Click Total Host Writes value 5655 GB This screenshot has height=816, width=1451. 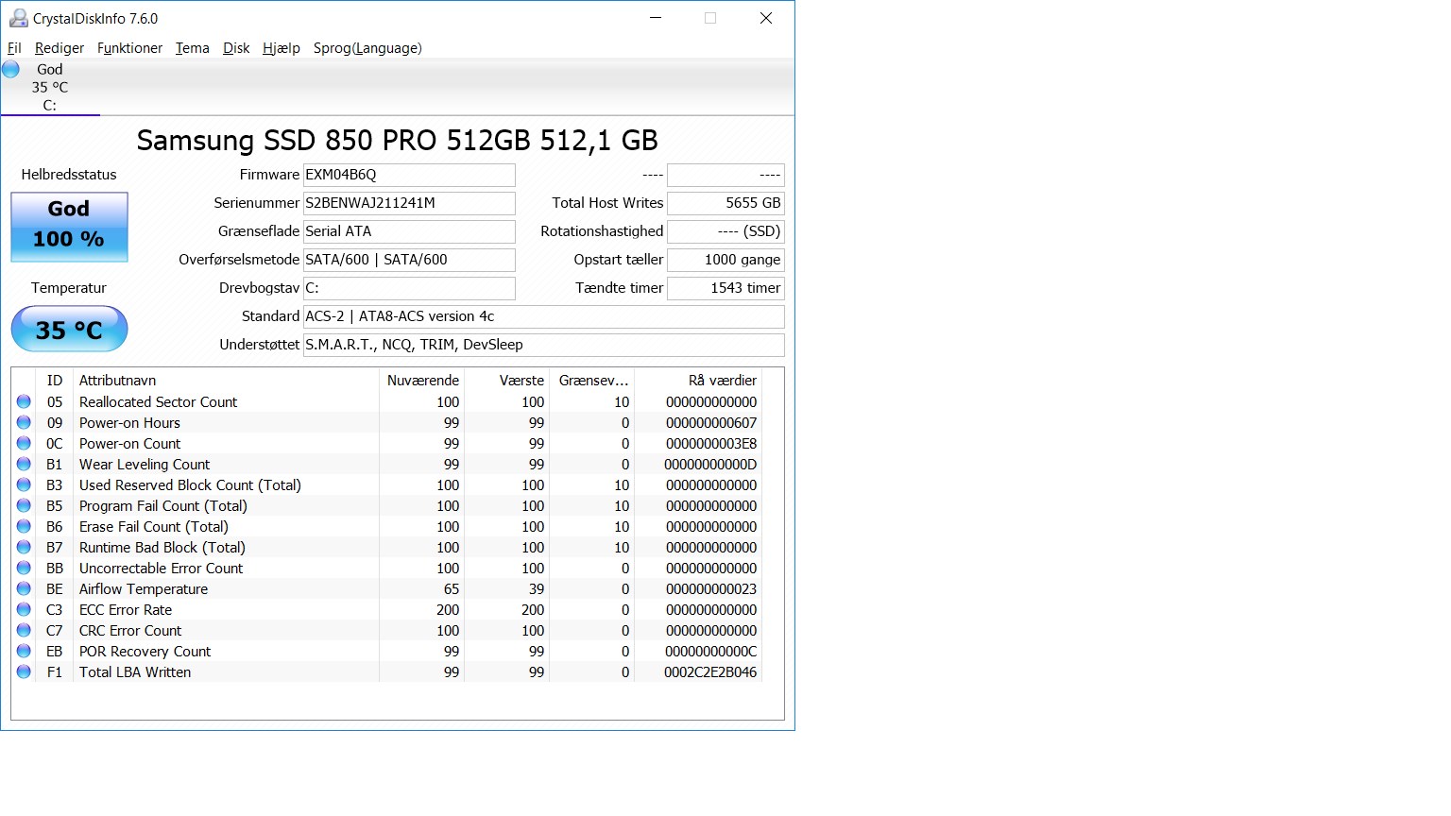725,203
